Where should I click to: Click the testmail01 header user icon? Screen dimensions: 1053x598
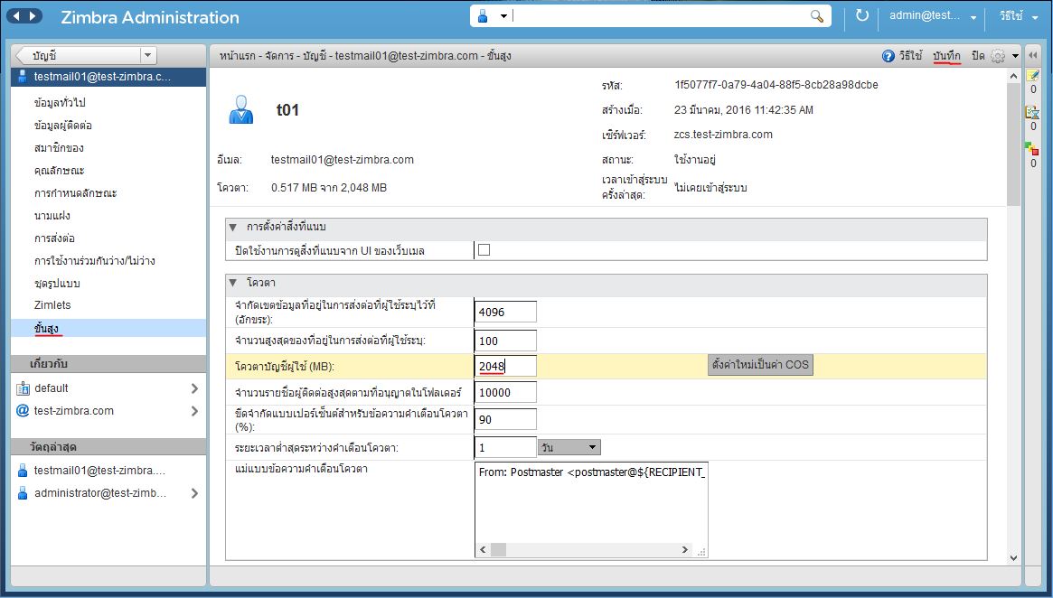click(23, 76)
